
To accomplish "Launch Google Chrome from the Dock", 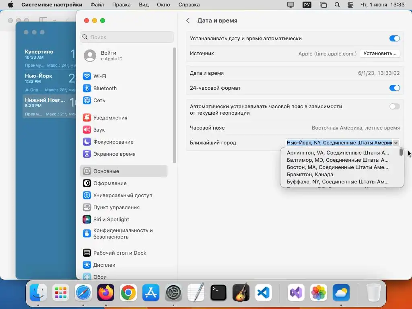I will tap(128, 293).
